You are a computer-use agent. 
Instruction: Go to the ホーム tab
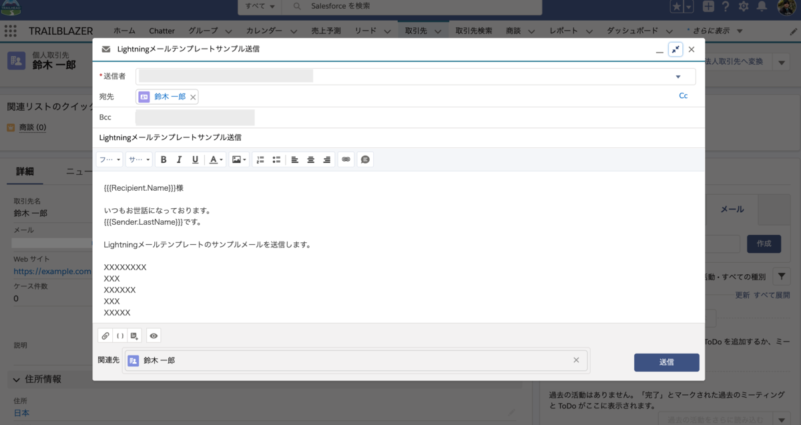pos(124,31)
